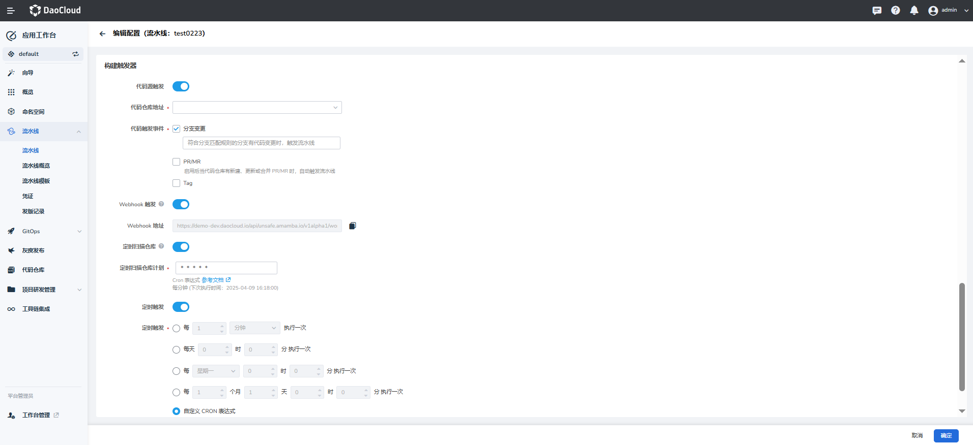
Task: Disable the 代码源触发 toggle switch
Action: [x=181, y=86]
